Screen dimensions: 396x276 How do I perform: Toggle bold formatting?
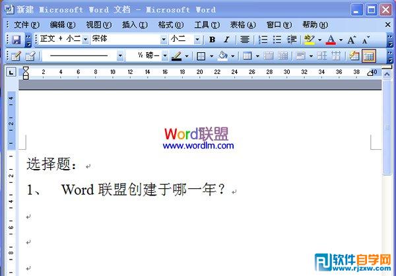pos(212,40)
